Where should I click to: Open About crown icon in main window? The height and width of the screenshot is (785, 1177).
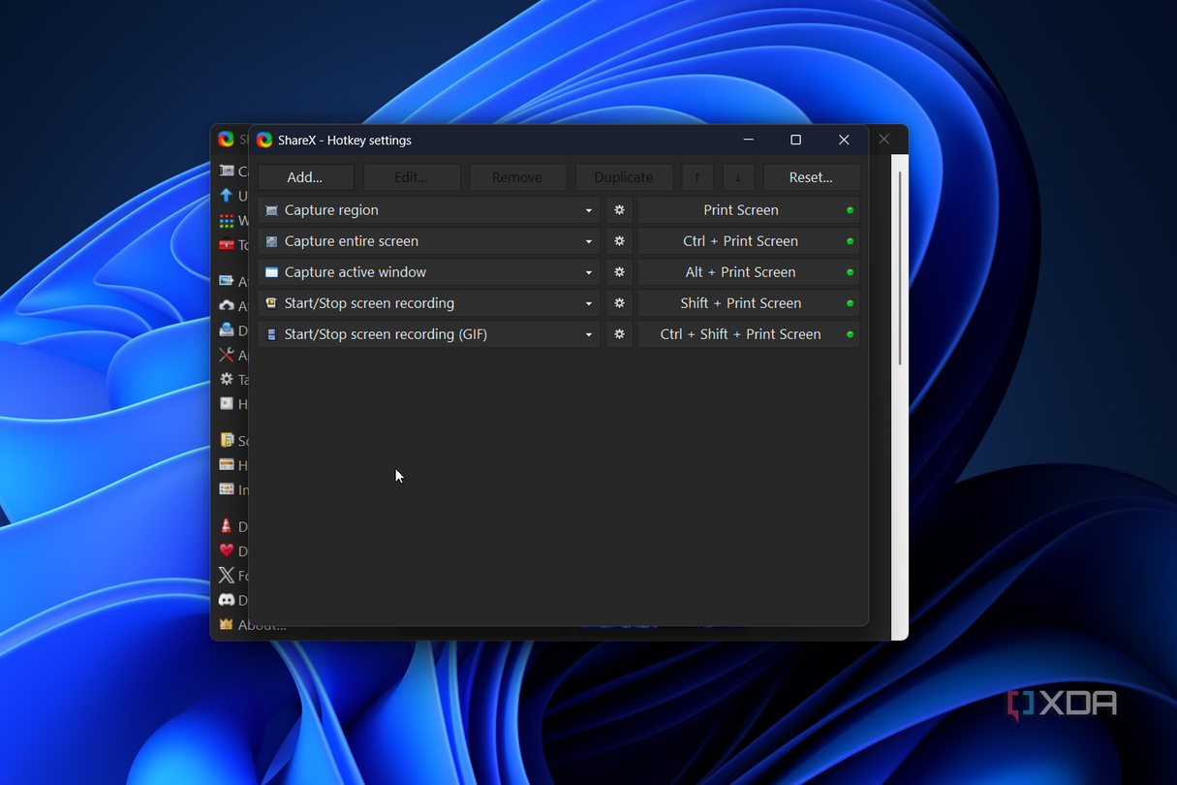(x=227, y=624)
